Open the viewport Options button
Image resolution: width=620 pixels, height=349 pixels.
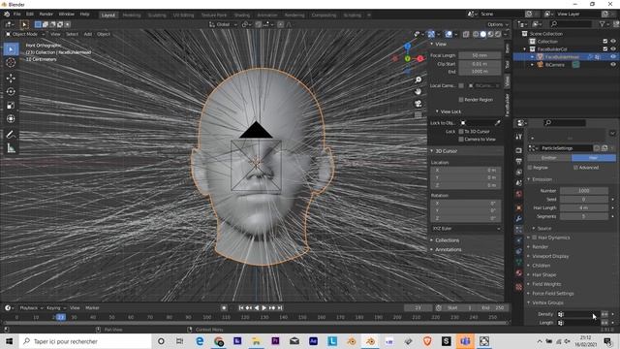tap(497, 24)
